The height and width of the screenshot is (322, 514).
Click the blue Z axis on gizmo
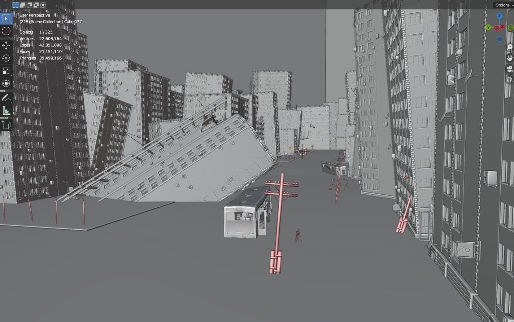(499, 16)
